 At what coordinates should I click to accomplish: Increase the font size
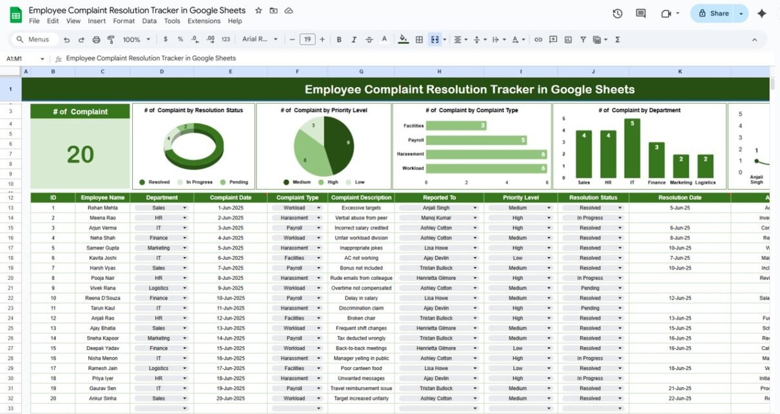322,39
